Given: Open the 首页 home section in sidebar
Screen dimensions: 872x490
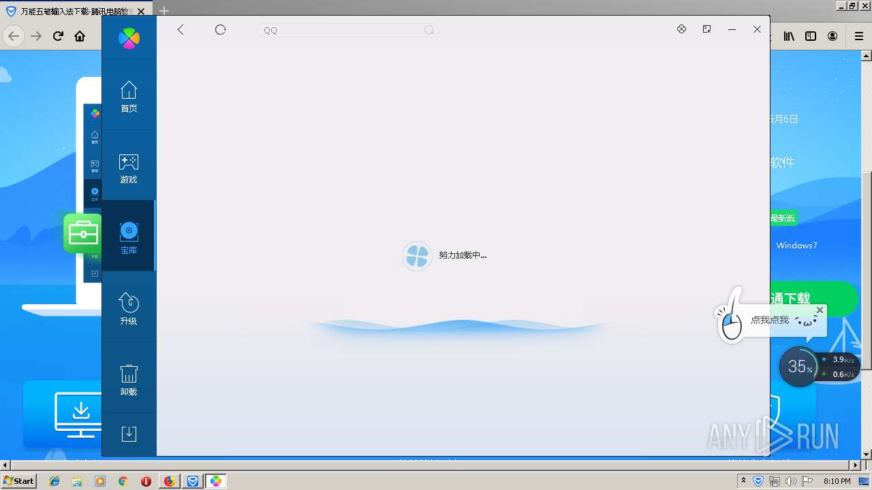Looking at the screenshot, I should 129,97.
